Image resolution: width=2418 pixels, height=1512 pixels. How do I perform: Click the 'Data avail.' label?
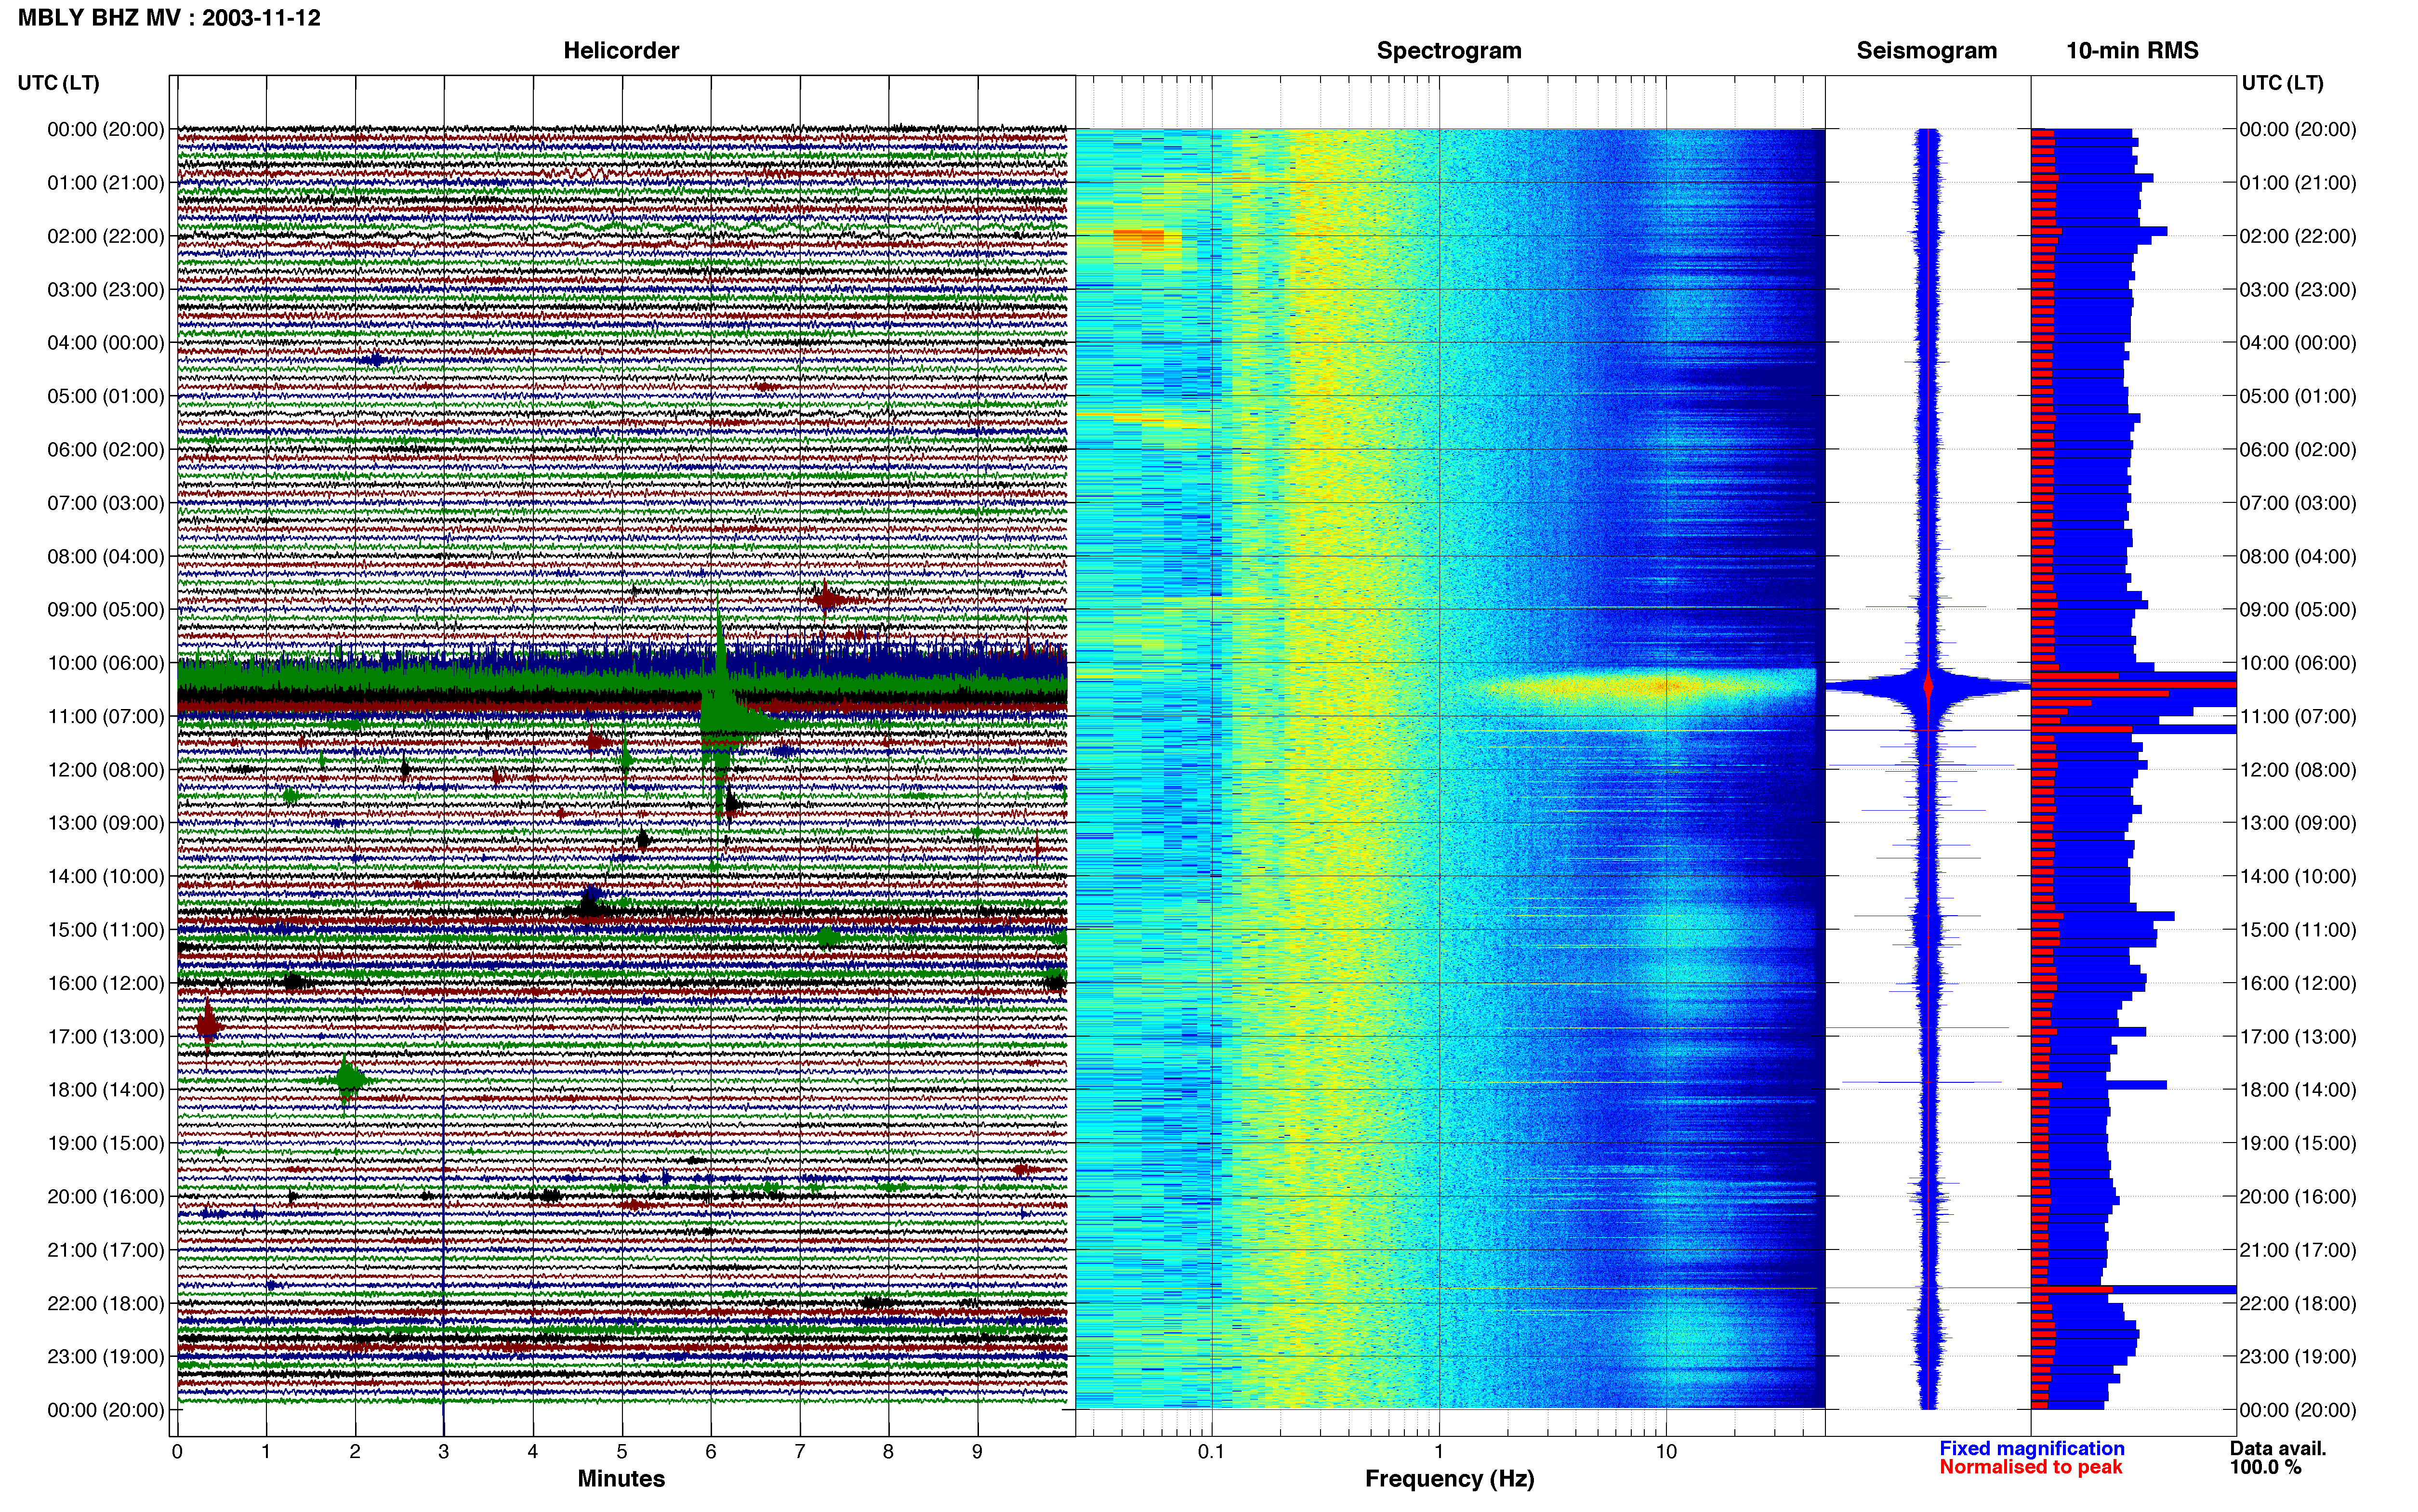[2278, 1448]
